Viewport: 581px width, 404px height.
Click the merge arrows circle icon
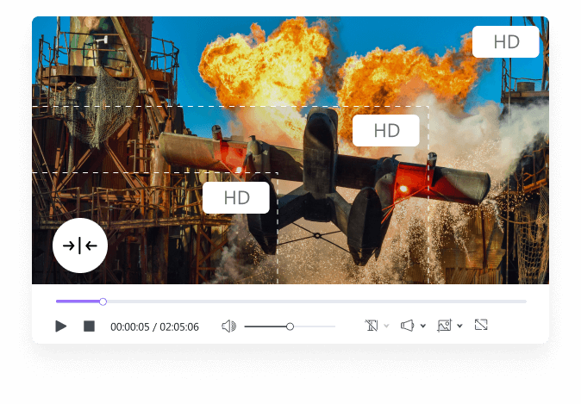80,246
